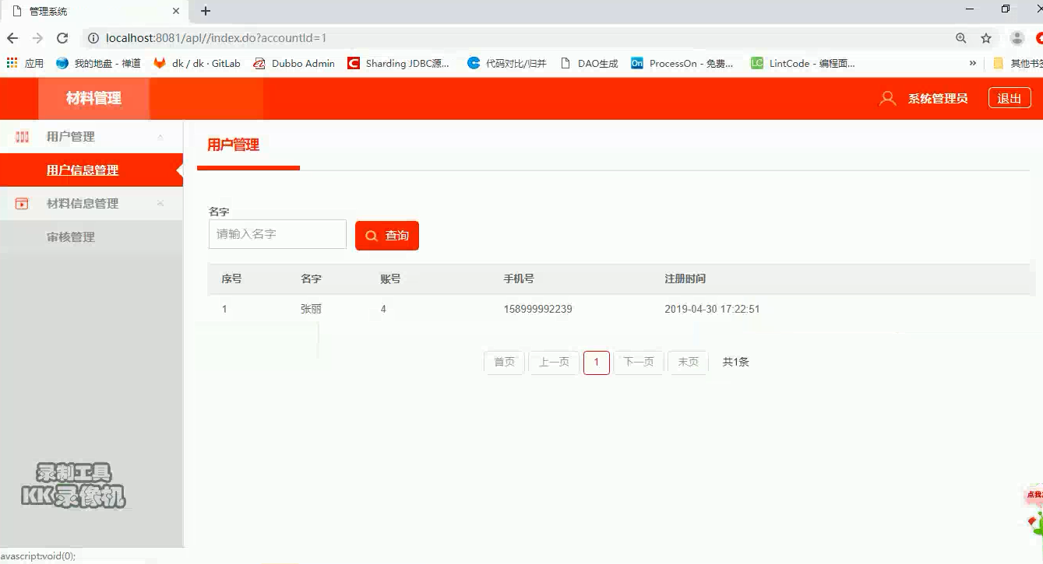This screenshot has height=564, width=1043.
Task: Open the LintCode bookmark
Action: (x=803, y=63)
